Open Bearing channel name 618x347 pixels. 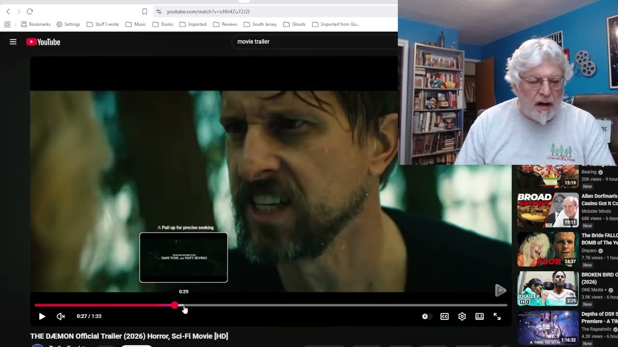(x=589, y=172)
